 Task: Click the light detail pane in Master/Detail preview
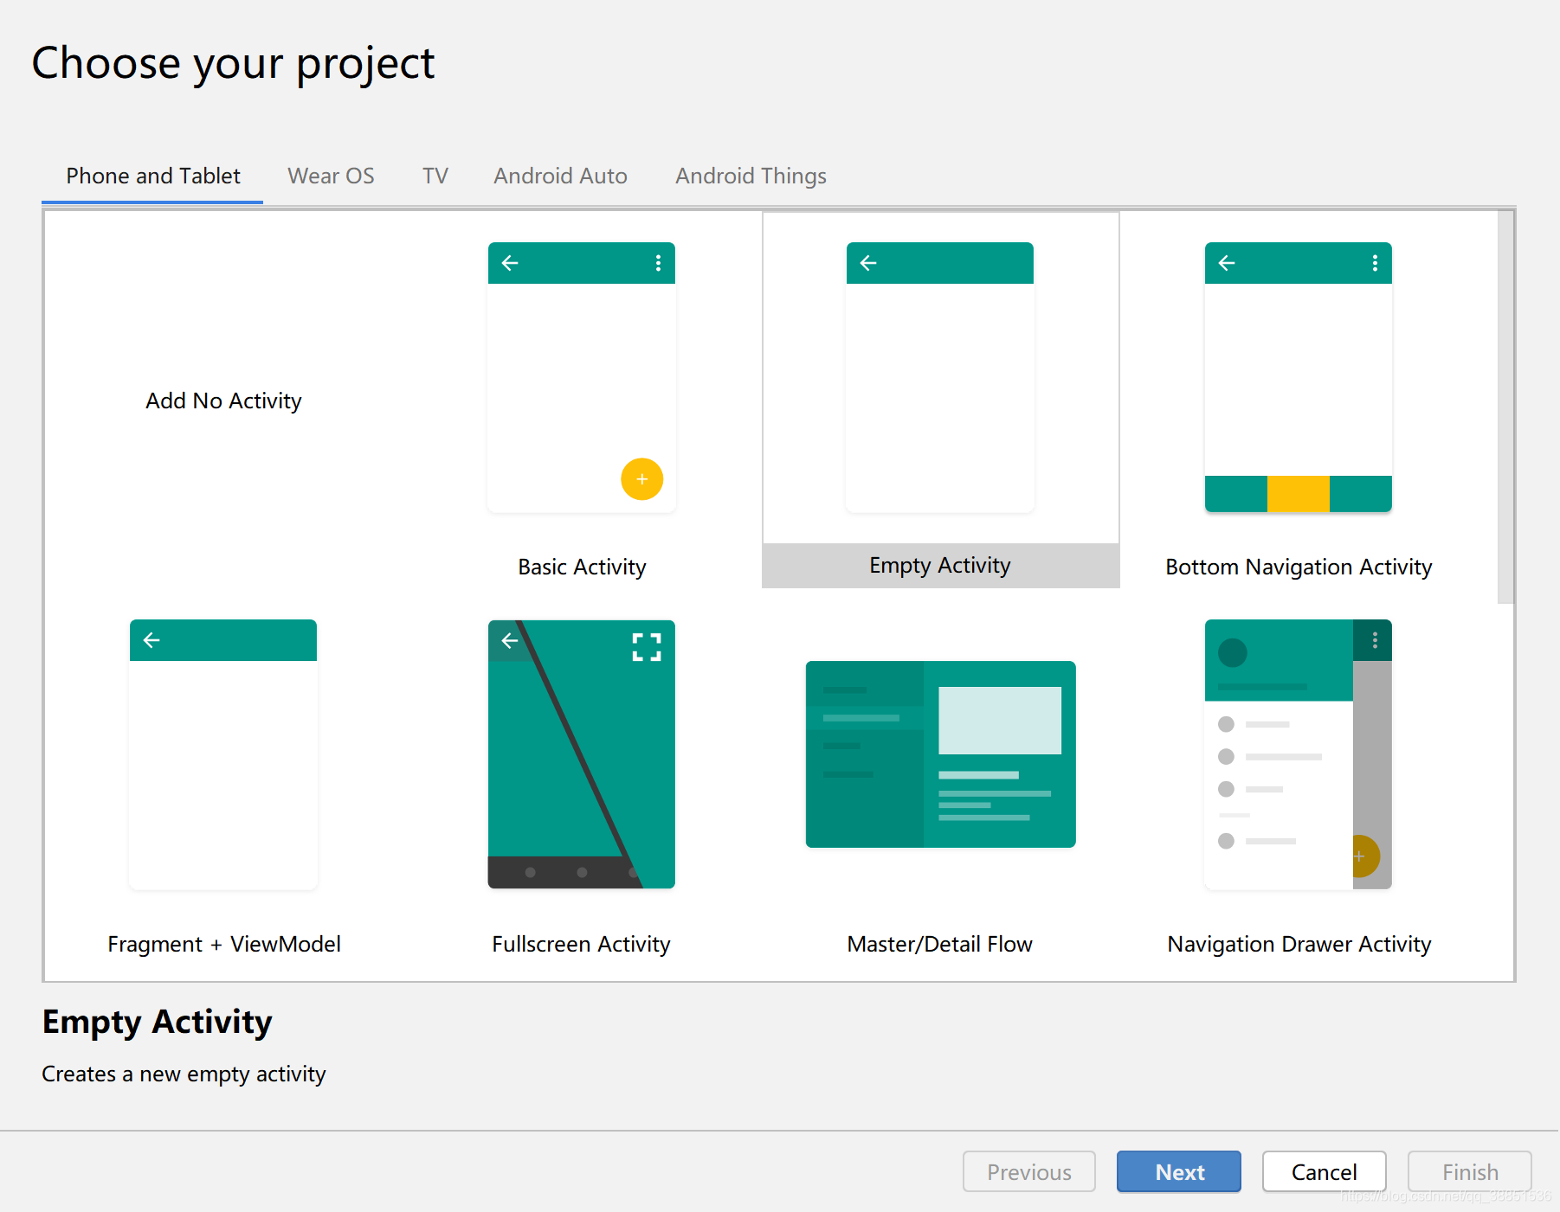1000,721
